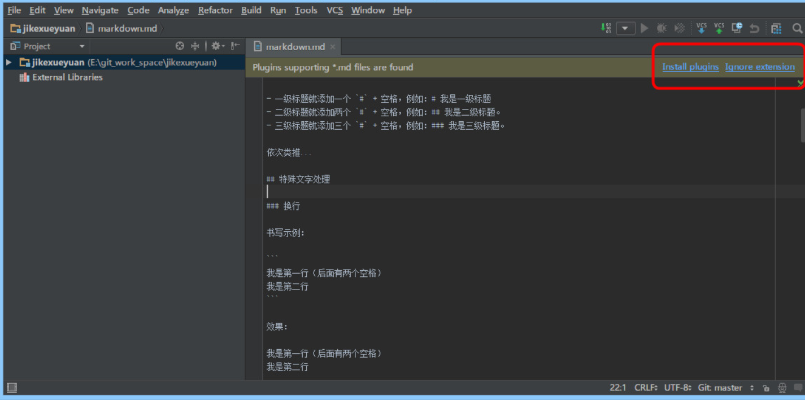Click markdown.md in the navigation breadcrumb
Image resolution: width=805 pixels, height=400 pixels.
(121, 28)
